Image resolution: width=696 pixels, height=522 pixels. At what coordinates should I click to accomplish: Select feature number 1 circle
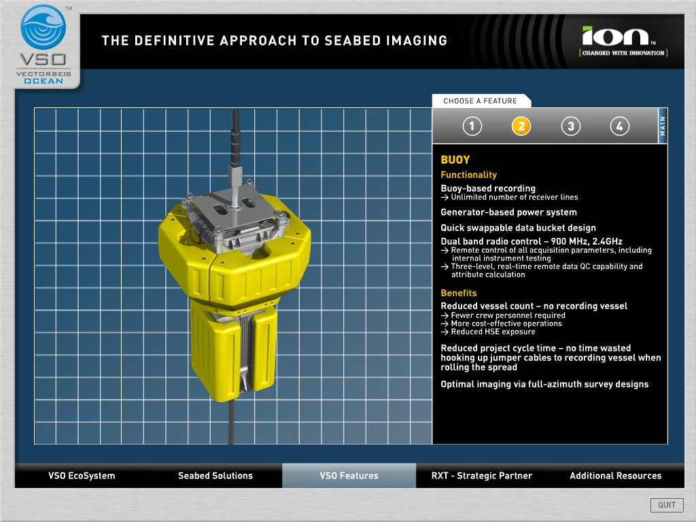(472, 126)
